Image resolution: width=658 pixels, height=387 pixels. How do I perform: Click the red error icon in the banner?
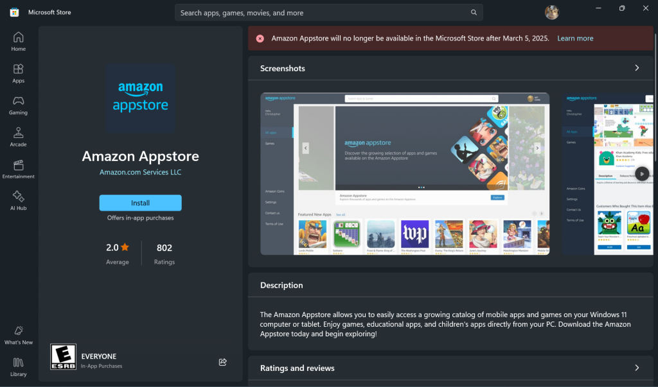click(x=260, y=39)
